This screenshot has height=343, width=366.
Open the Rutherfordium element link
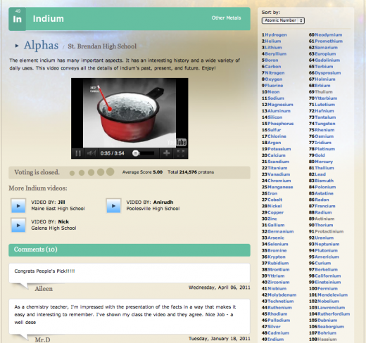coord(334,313)
